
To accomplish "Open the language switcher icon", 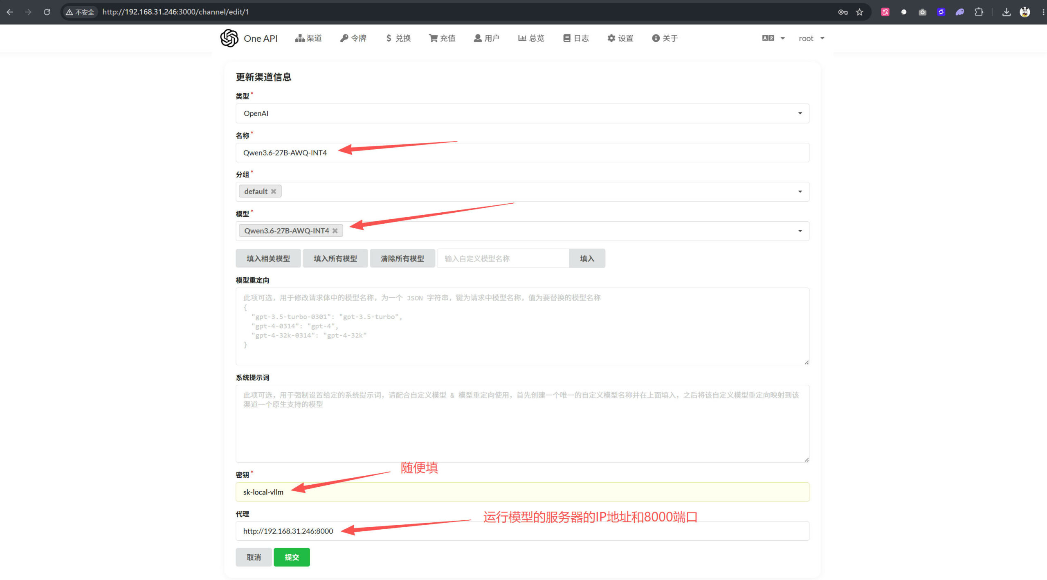I will tap(768, 38).
